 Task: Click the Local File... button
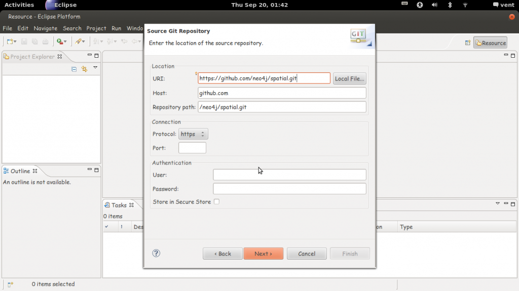(x=350, y=79)
